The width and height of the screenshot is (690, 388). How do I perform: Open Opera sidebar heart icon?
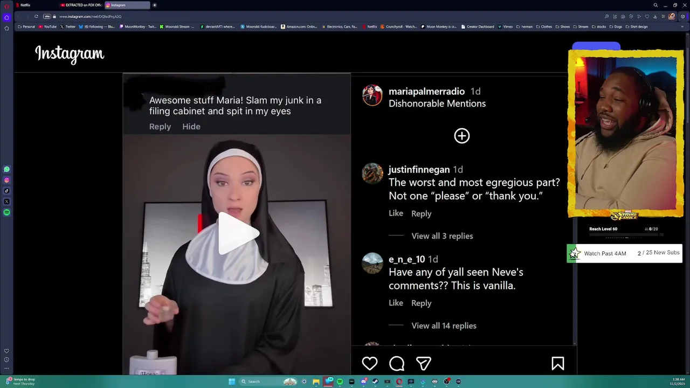[6, 351]
